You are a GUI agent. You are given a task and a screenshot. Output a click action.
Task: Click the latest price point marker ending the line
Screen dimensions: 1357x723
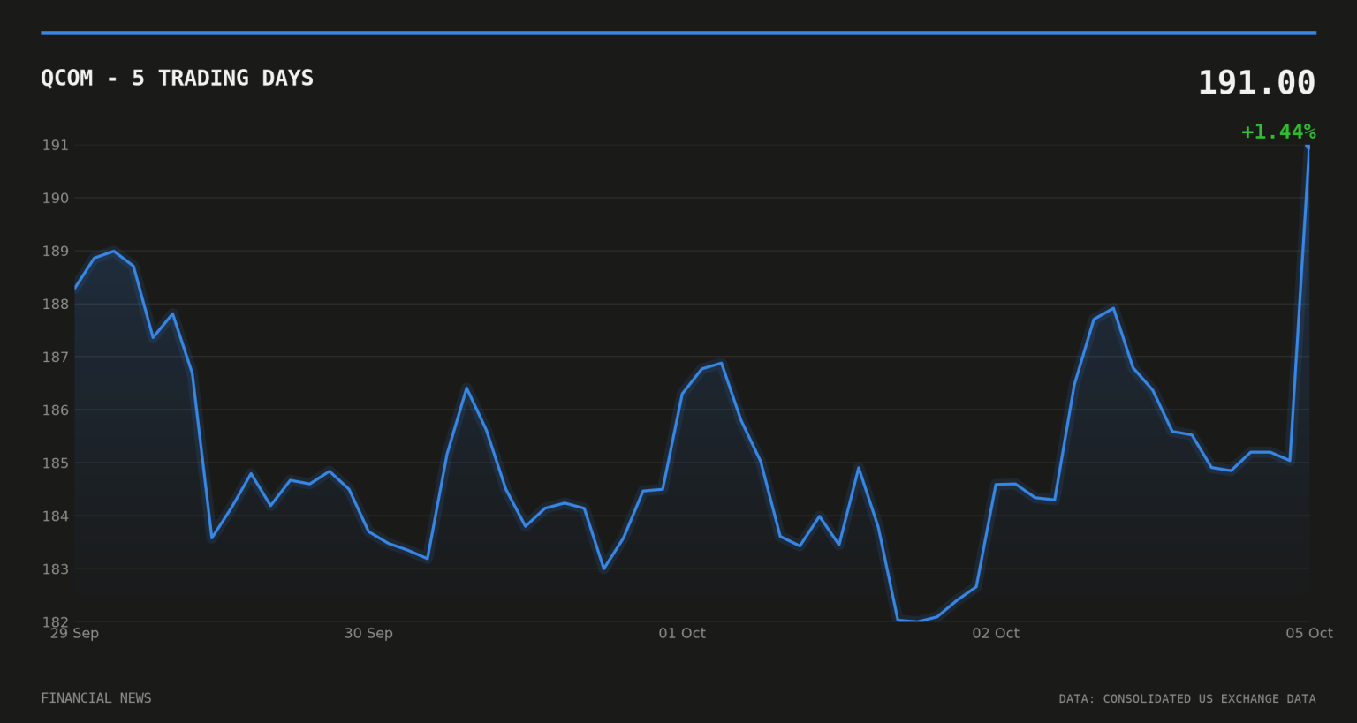pyautogui.click(x=1308, y=146)
